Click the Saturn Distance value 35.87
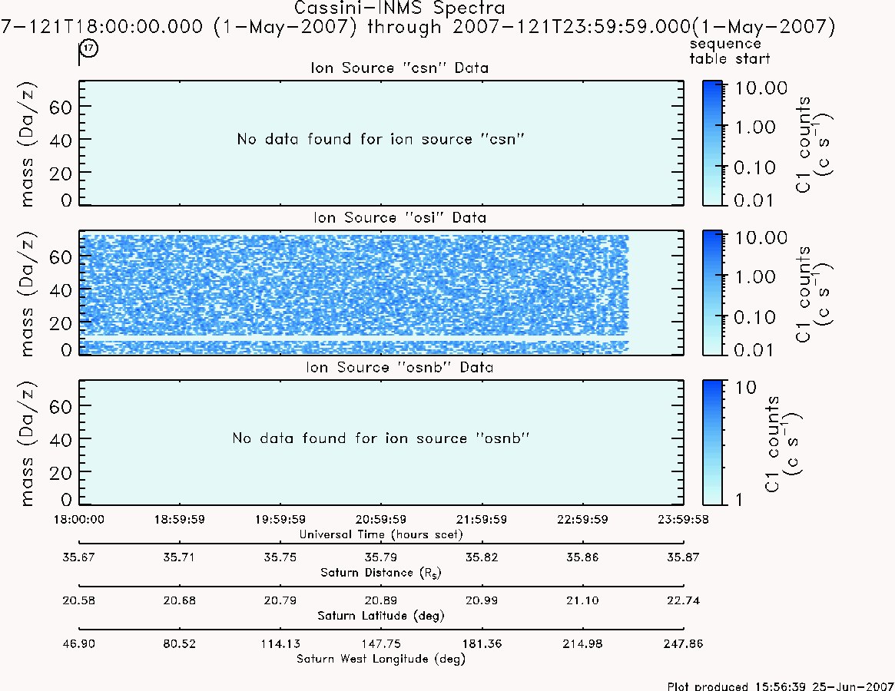The width and height of the screenshot is (895, 691). (683, 557)
